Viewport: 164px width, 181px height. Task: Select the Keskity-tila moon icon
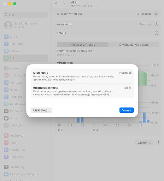(6, 150)
